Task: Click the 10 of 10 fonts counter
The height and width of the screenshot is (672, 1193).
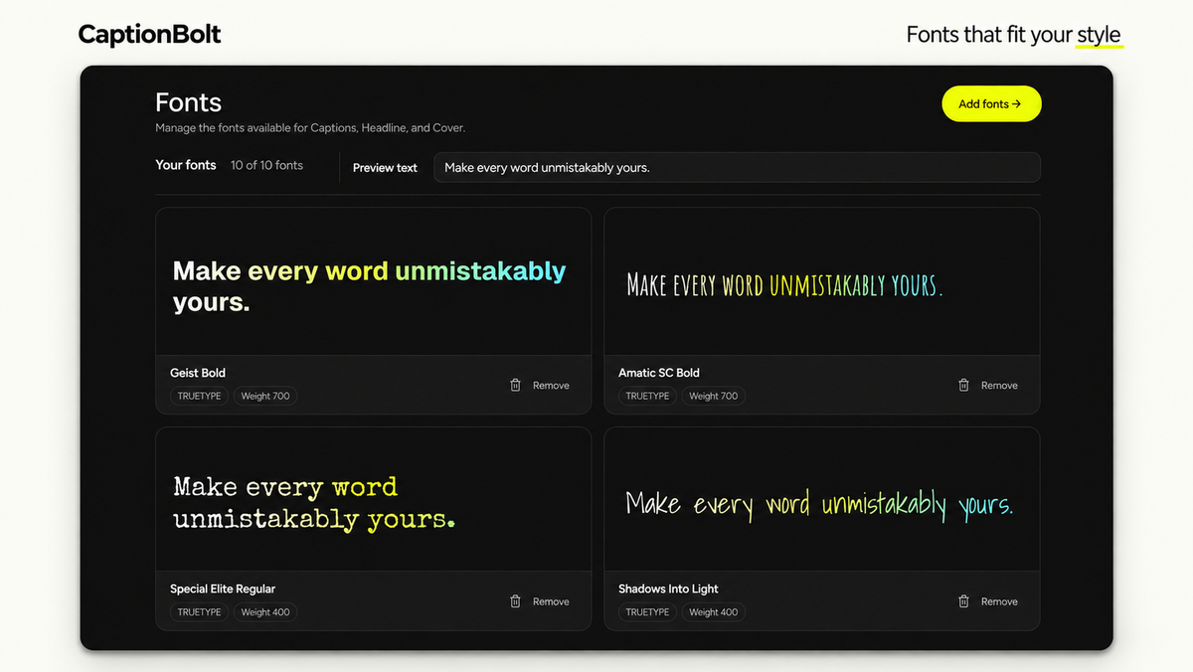Action: 266,165
